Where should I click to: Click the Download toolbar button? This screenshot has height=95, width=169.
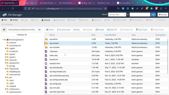click(x=59, y=20)
